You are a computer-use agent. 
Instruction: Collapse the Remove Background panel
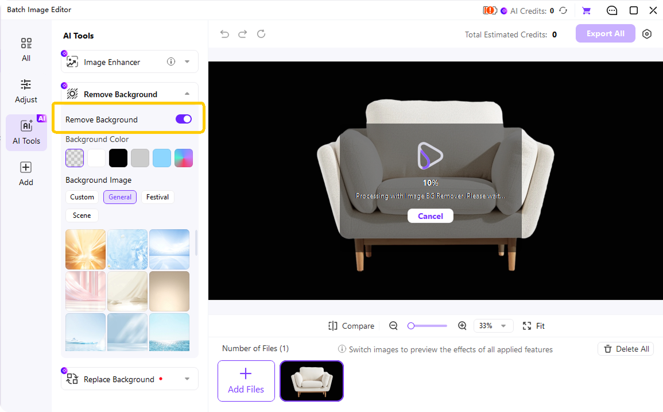coord(187,94)
